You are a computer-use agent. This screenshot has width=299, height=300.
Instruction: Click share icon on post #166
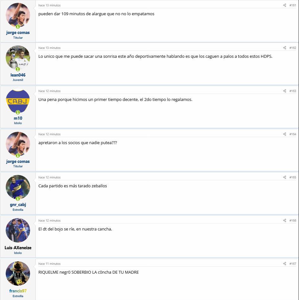284,220
